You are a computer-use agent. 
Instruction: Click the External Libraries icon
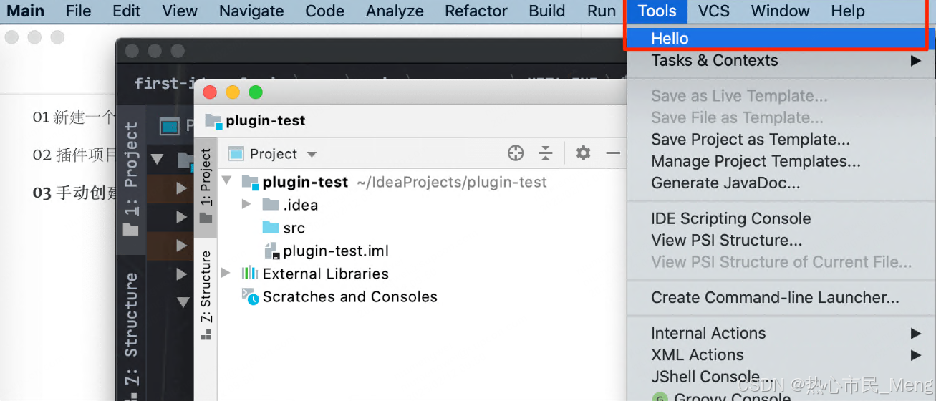pyautogui.click(x=249, y=274)
